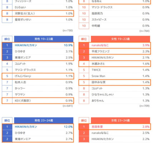Click HIKAKIN/ヒカキン at 10.9% row

pyautogui.click(x=38, y=45)
